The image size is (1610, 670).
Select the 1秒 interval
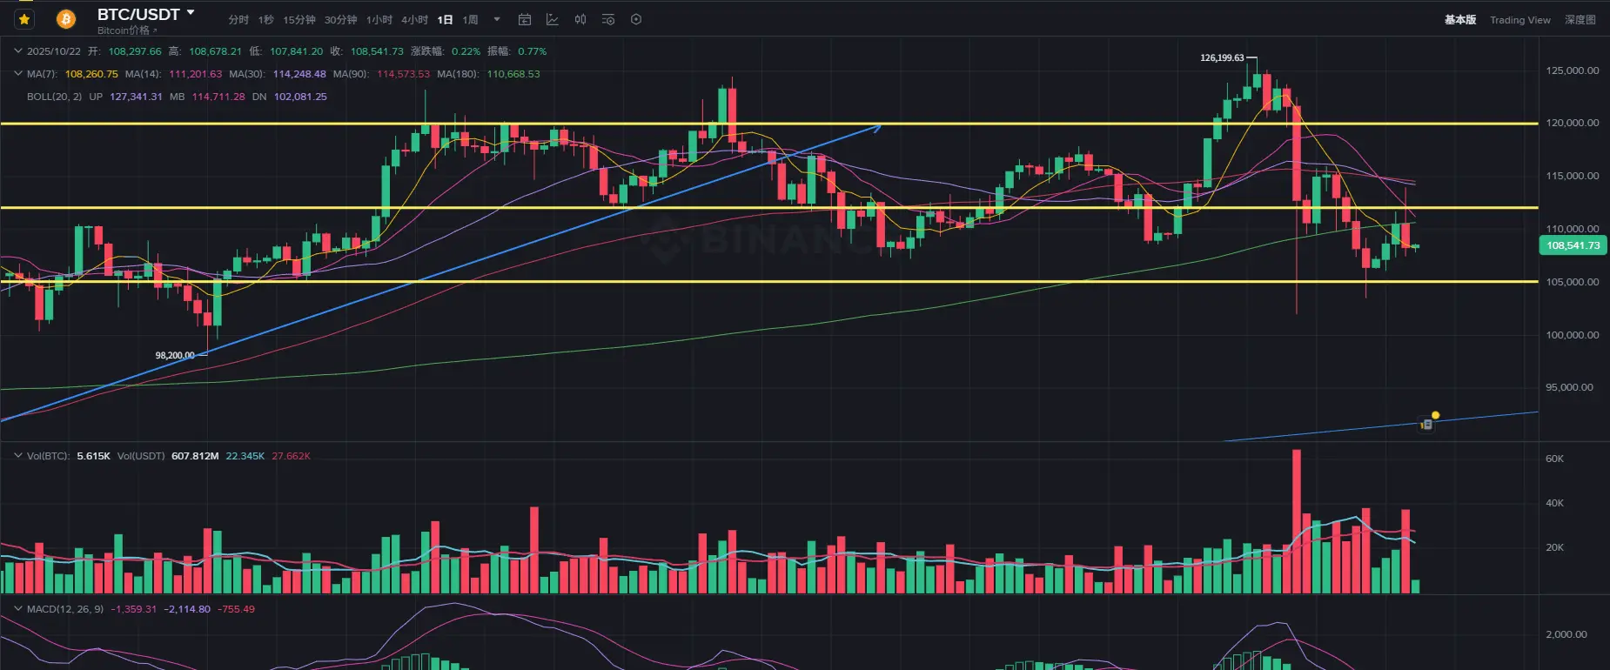click(266, 20)
